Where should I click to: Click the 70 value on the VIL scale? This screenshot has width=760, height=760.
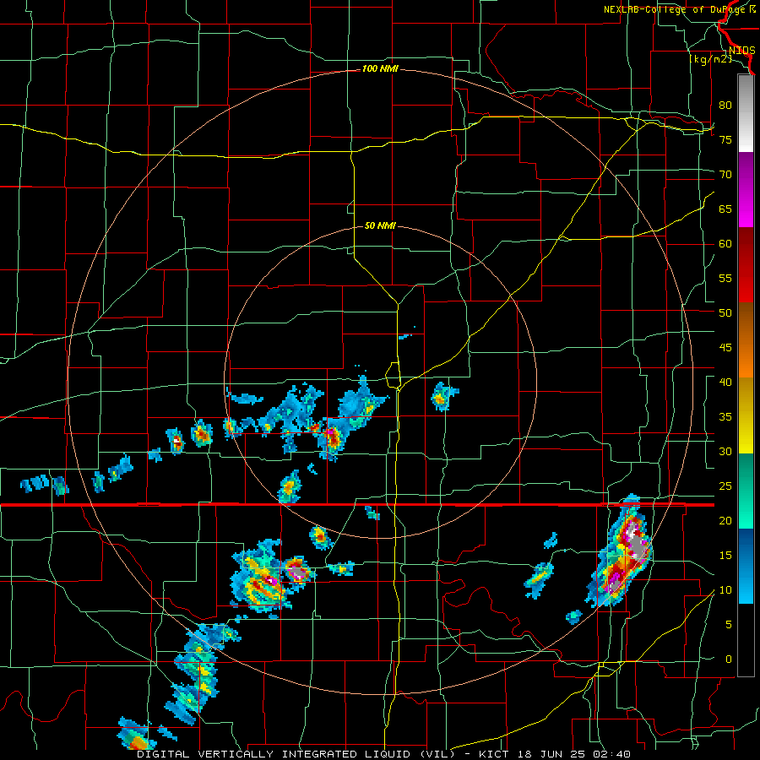[x=725, y=175]
